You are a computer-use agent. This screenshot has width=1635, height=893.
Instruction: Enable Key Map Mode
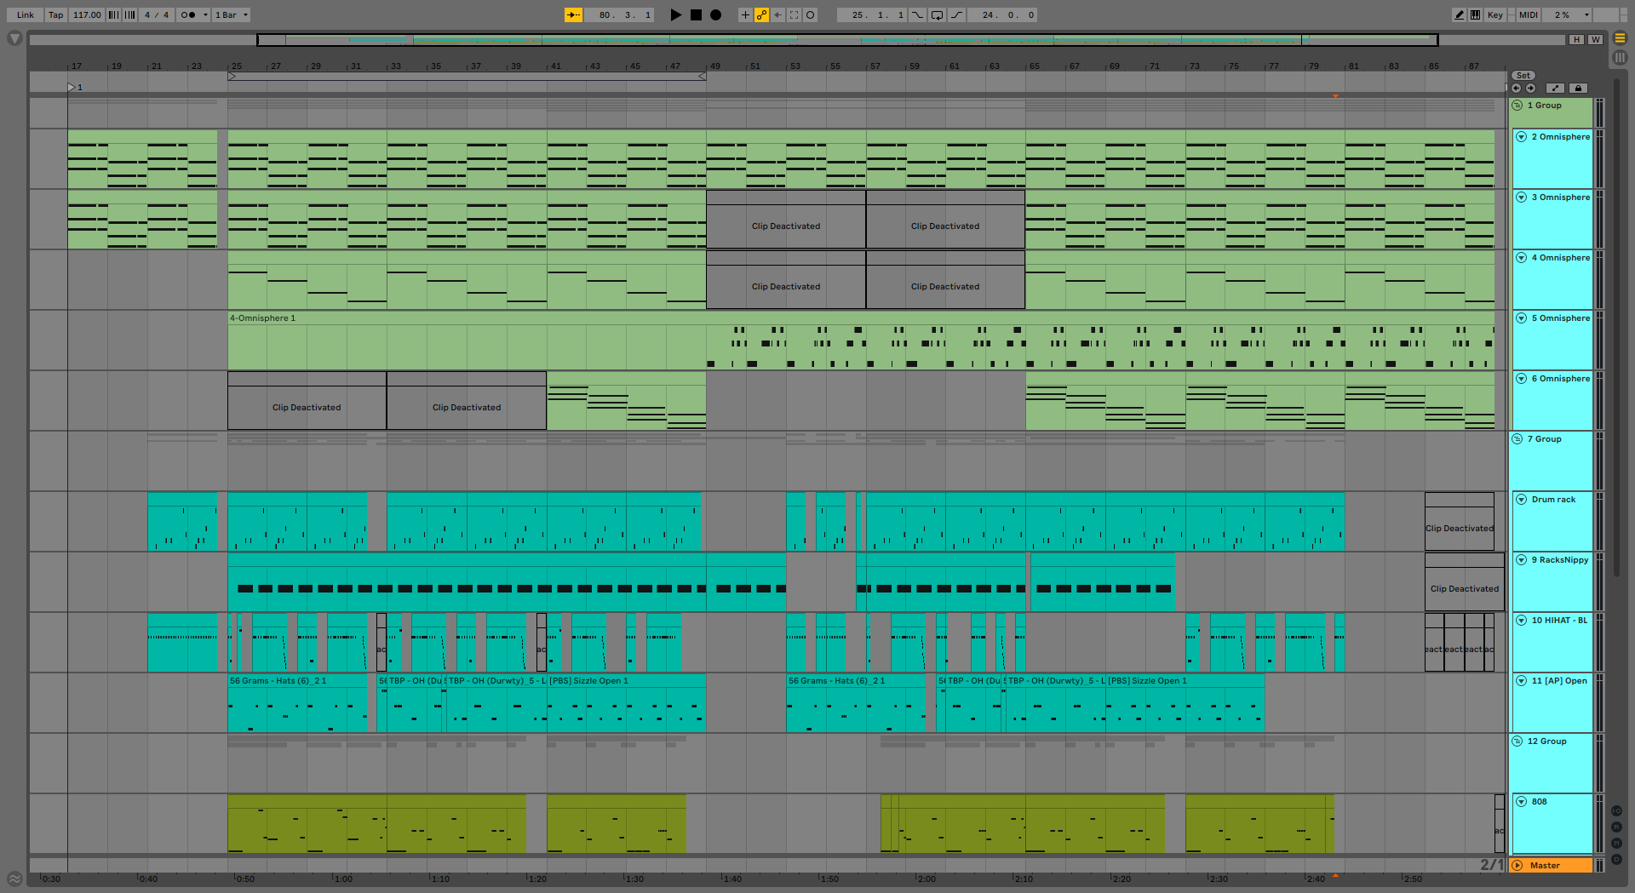tap(1495, 14)
